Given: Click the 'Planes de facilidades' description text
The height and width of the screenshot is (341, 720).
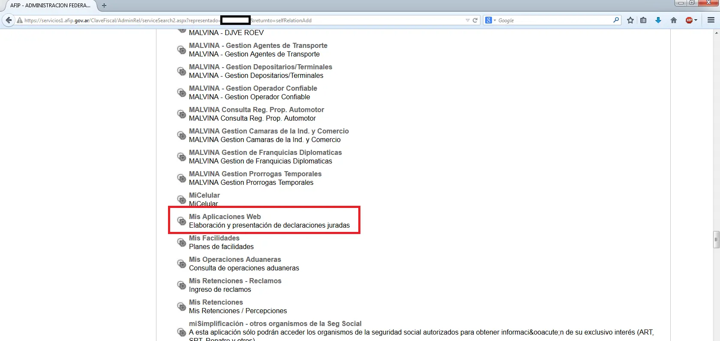Looking at the screenshot, I should [x=221, y=246].
